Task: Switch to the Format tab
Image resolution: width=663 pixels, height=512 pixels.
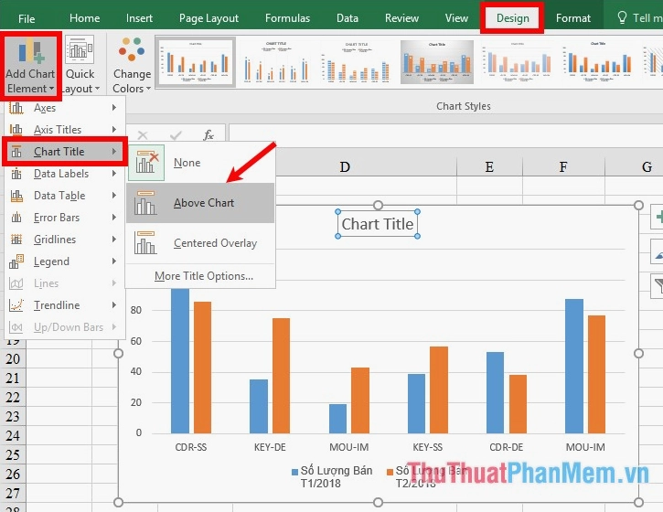Action: [573, 18]
